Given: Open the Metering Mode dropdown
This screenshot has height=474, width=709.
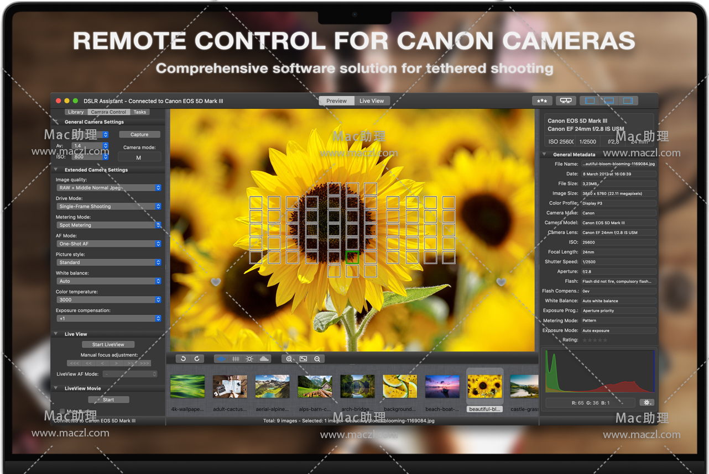Looking at the screenshot, I should click(x=108, y=225).
